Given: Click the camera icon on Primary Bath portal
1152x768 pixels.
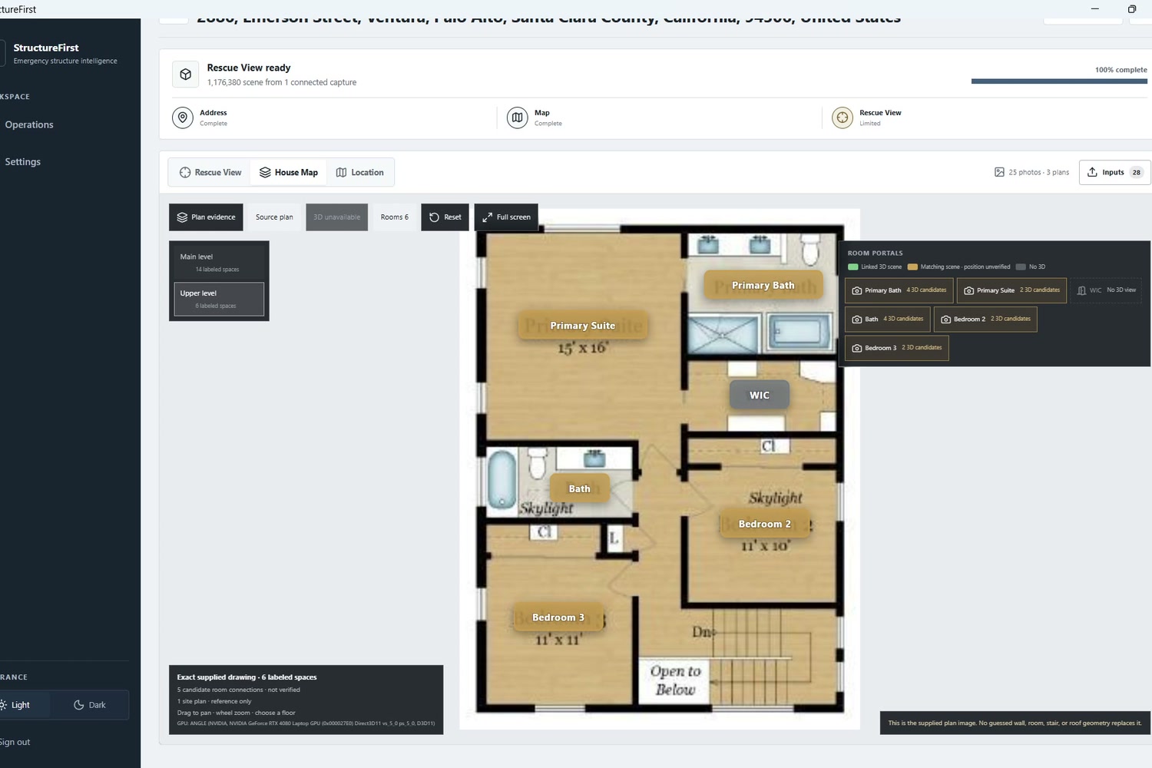Looking at the screenshot, I should (x=857, y=290).
